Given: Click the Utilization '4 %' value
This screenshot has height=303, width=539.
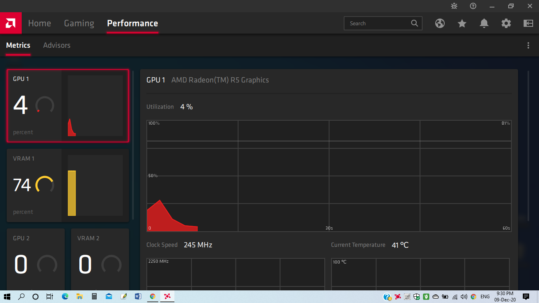Looking at the screenshot, I should tap(187, 107).
